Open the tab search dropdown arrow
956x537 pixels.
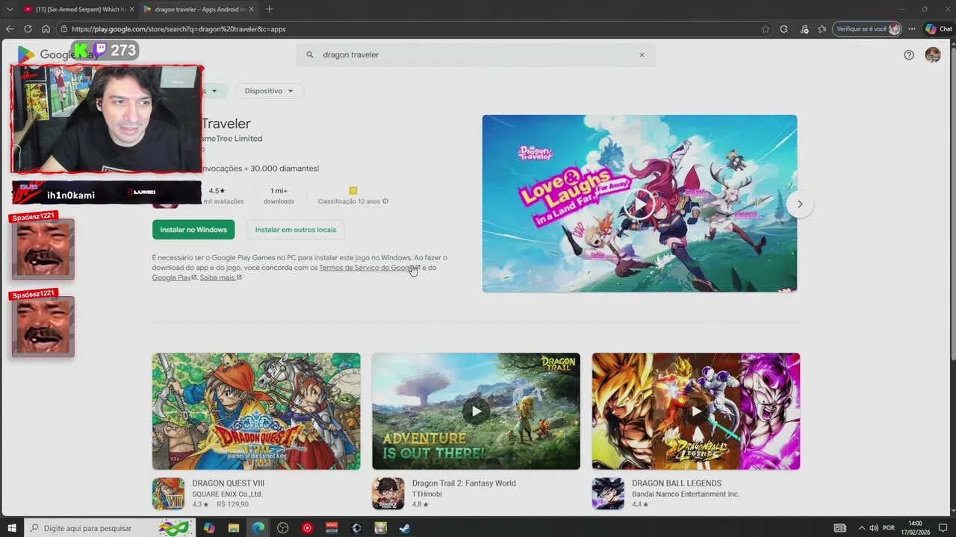coord(10,9)
